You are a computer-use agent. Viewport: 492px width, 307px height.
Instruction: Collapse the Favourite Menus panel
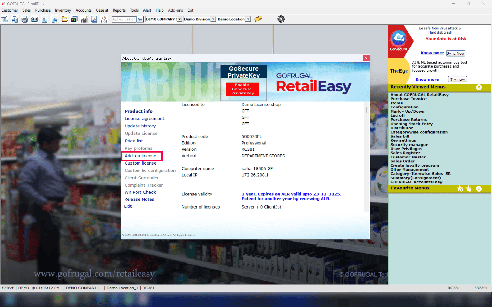pyautogui.click(x=479, y=189)
